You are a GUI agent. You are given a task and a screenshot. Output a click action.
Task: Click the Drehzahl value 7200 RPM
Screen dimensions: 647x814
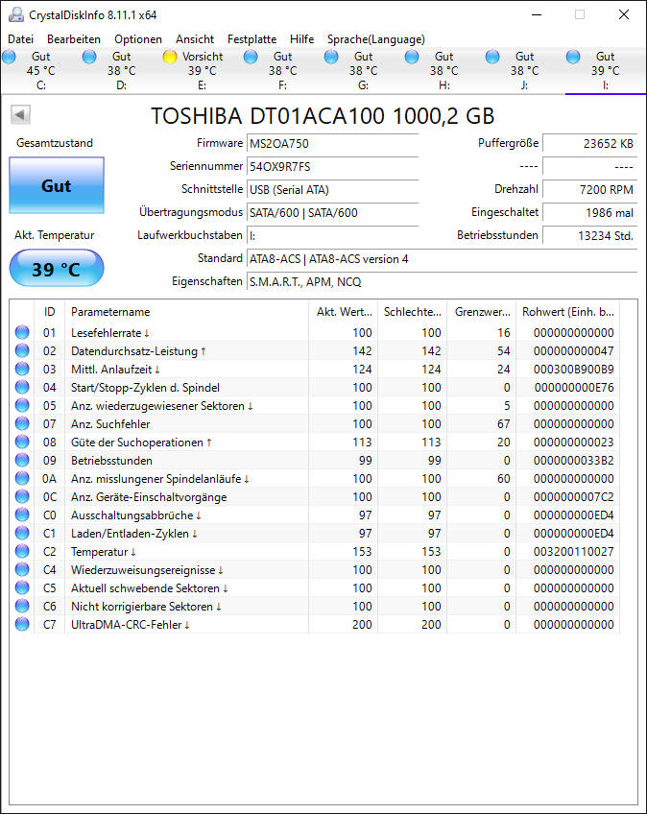click(589, 190)
